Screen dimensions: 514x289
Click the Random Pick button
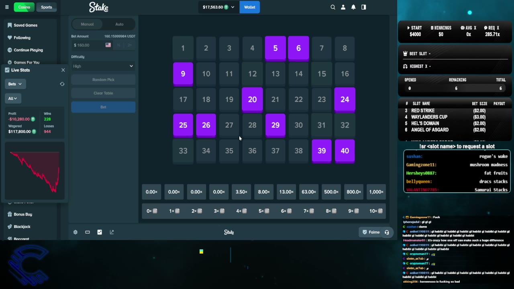[x=103, y=80]
